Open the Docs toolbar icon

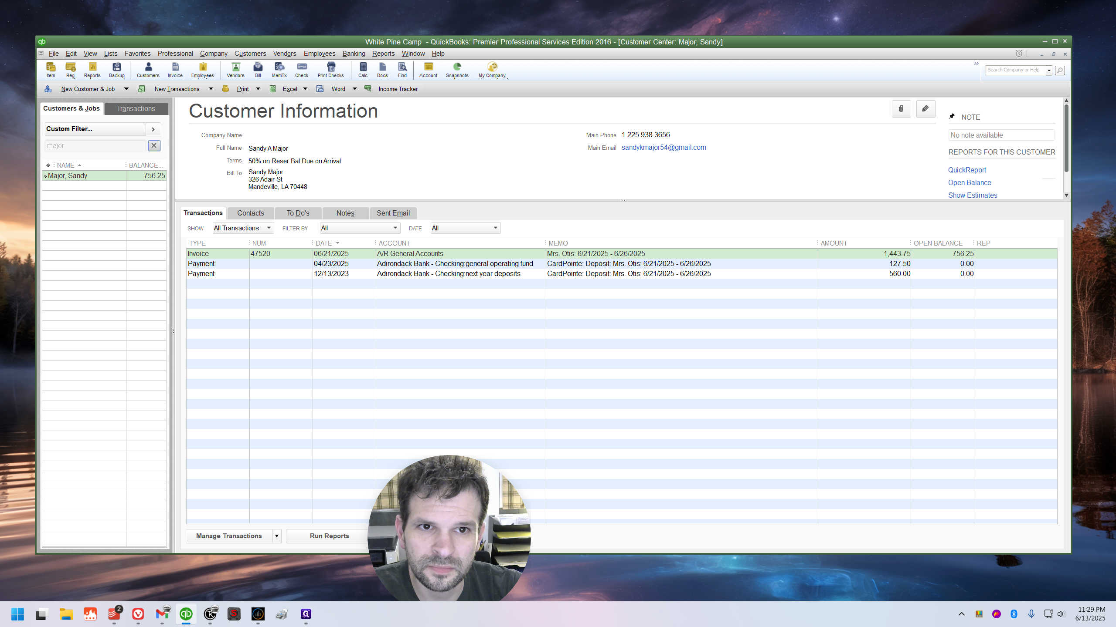coord(382,70)
